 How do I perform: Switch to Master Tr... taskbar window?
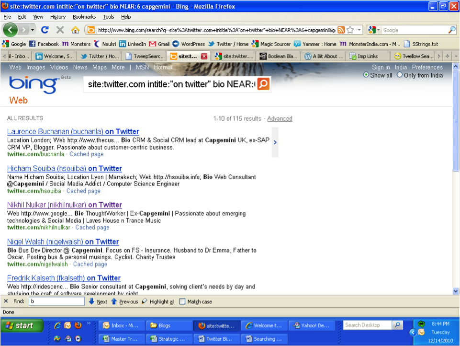coord(121,339)
